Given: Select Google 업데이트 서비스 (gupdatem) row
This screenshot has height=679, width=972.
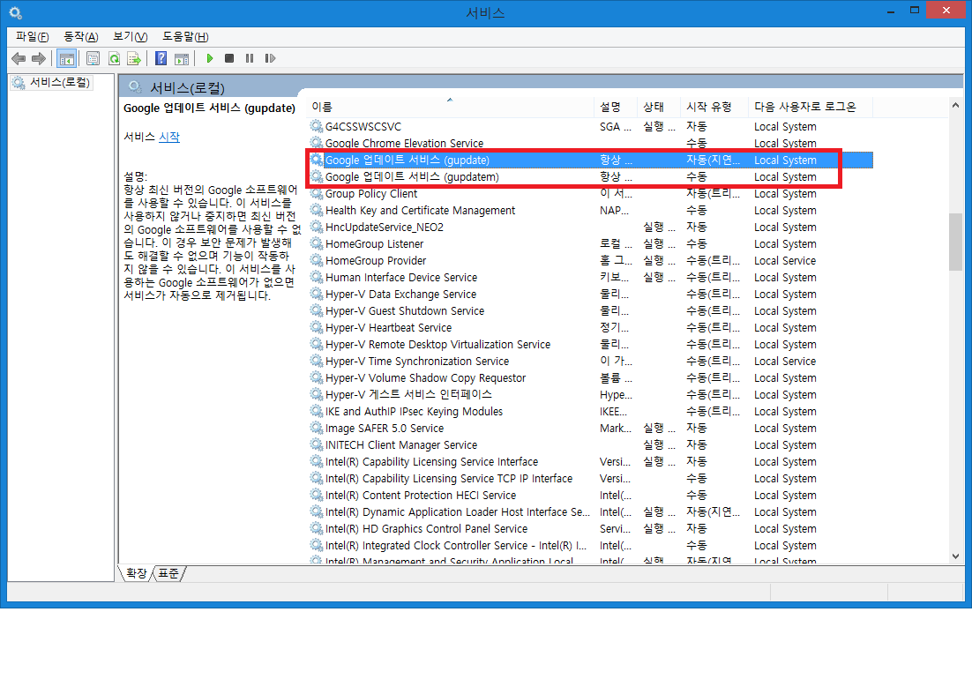Looking at the screenshot, I should pos(591,176).
